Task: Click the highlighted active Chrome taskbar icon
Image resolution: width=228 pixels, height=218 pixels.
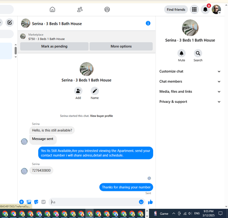Action: pyautogui.click(x=90, y=213)
